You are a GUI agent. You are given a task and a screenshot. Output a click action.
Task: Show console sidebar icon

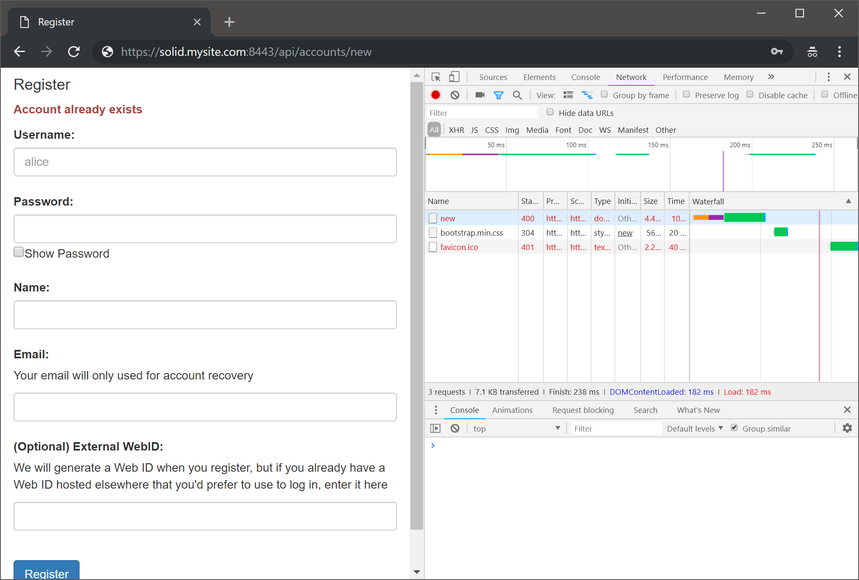coord(435,429)
